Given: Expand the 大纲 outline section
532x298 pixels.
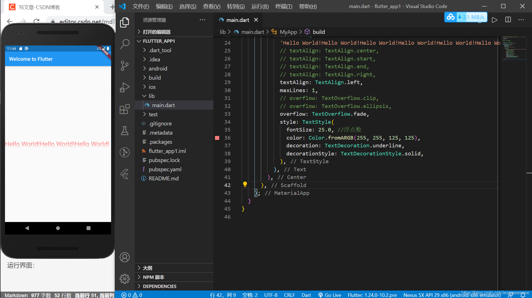Looking at the screenshot, I should click(x=174, y=268).
